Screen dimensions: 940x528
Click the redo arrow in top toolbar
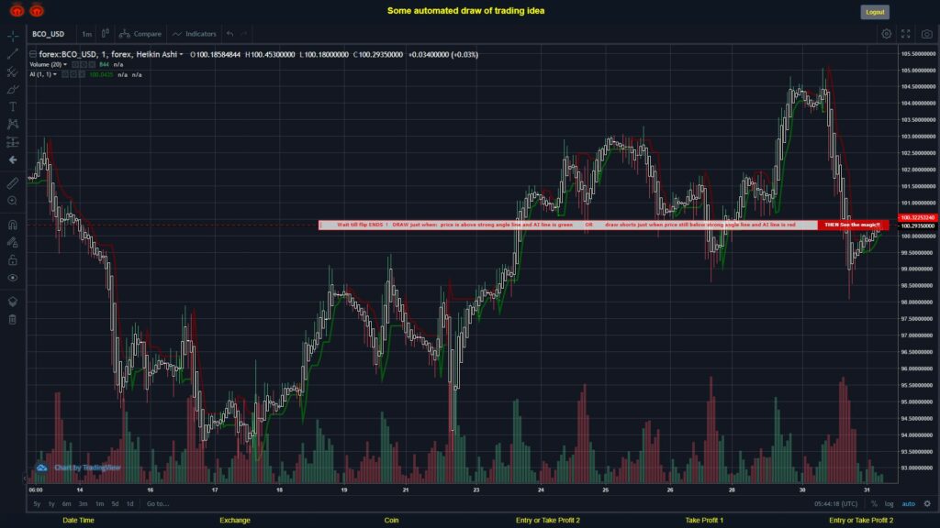click(x=244, y=34)
